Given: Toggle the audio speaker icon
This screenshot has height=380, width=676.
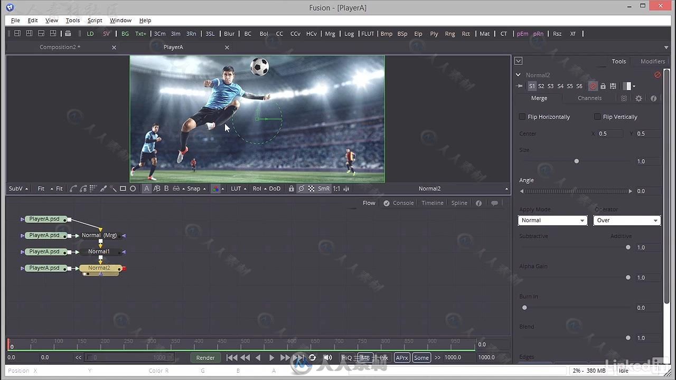Looking at the screenshot, I should click(327, 357).
